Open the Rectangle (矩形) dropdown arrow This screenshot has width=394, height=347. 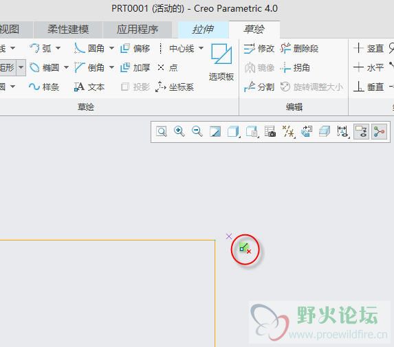(x=21, y=67)
